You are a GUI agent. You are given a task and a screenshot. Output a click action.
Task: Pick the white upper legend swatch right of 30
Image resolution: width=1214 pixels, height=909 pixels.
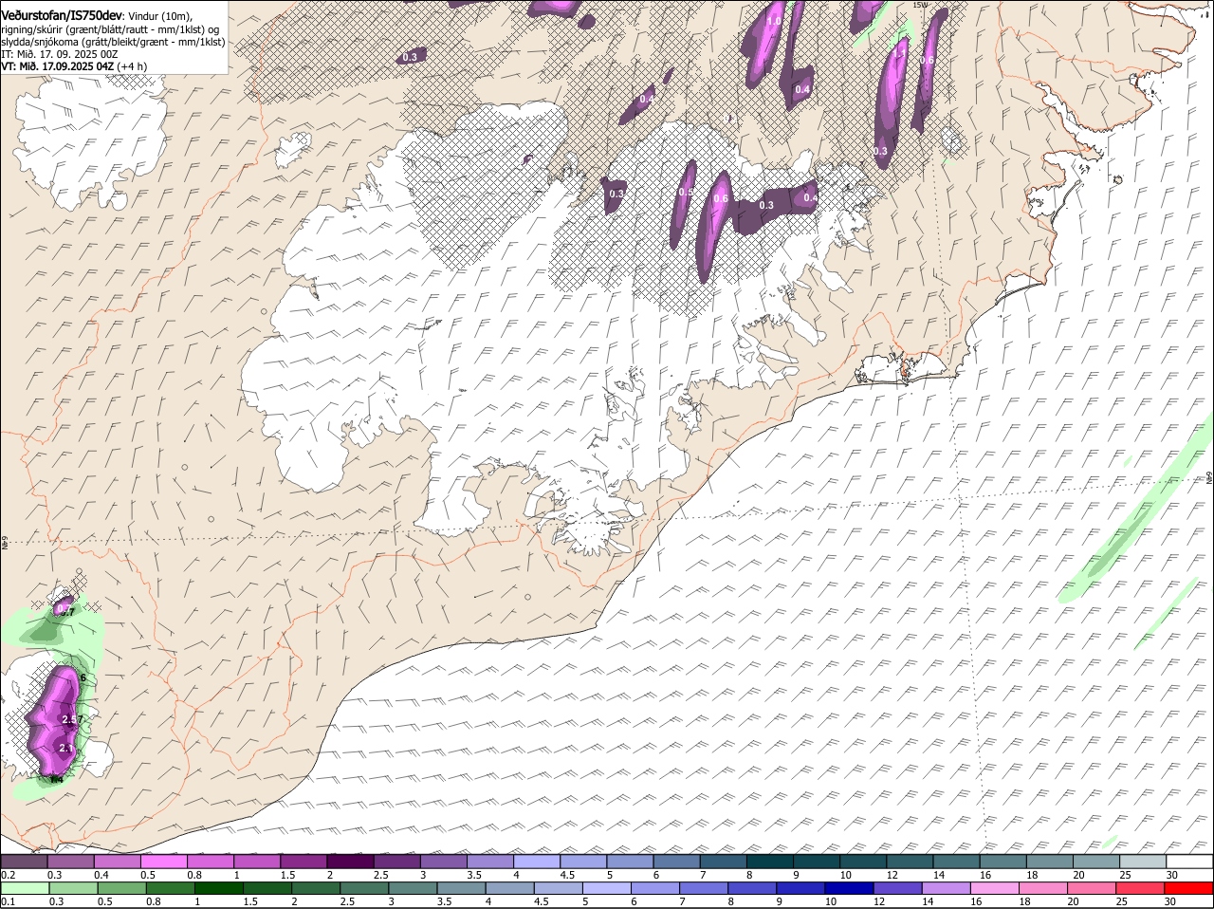(1190, 861)
